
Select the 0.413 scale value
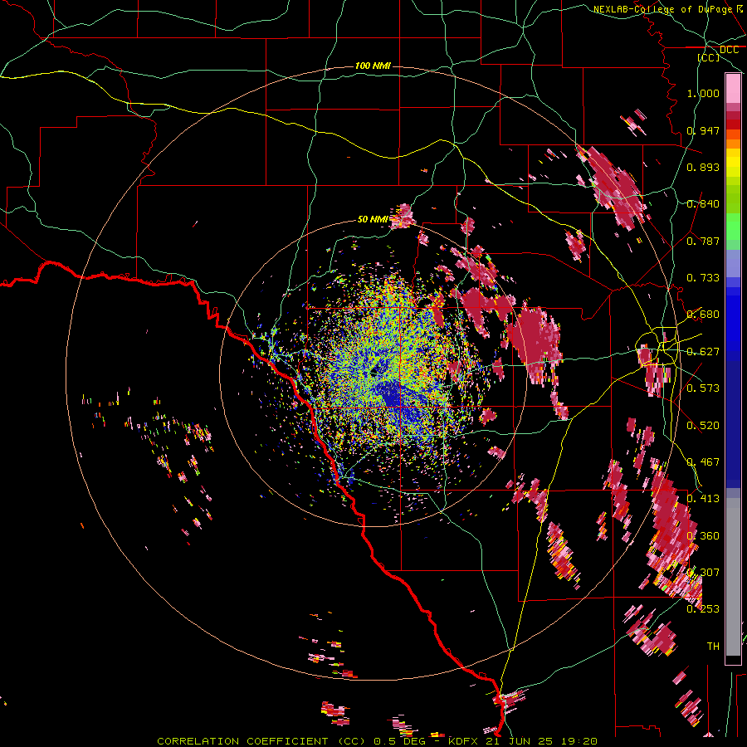coord(703,499)
